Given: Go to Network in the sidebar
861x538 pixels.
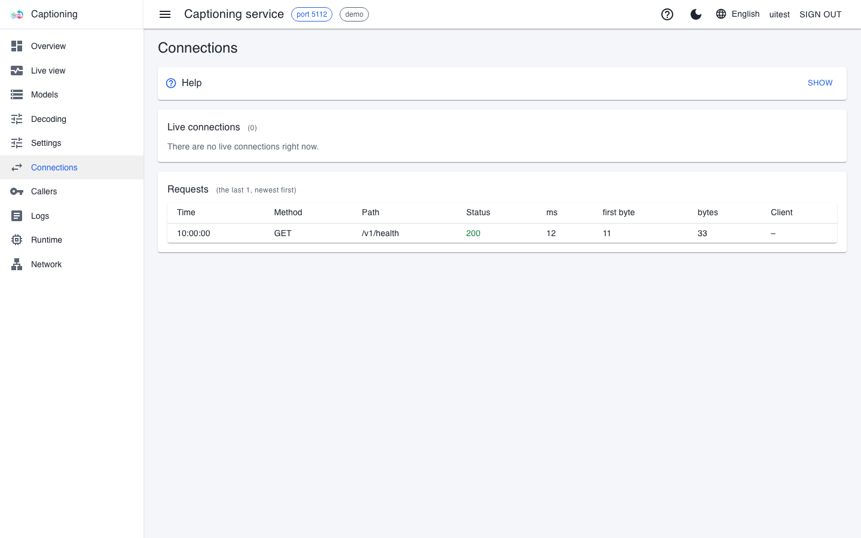Looking at the screenshot, I should coord(72,264).
